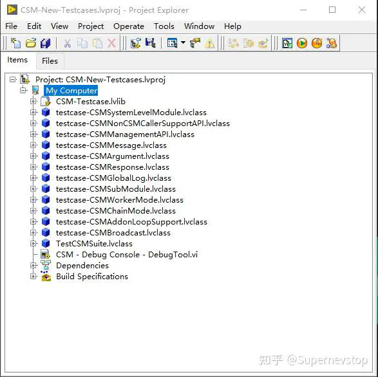
Task: Maximize the Project Explorer window
Action: 332,10
